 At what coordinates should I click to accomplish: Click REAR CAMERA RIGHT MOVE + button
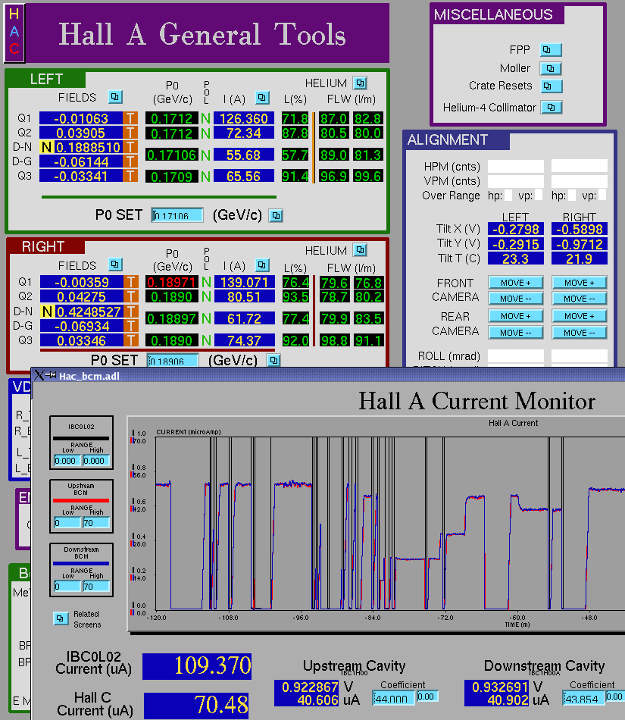pos(579,316)
